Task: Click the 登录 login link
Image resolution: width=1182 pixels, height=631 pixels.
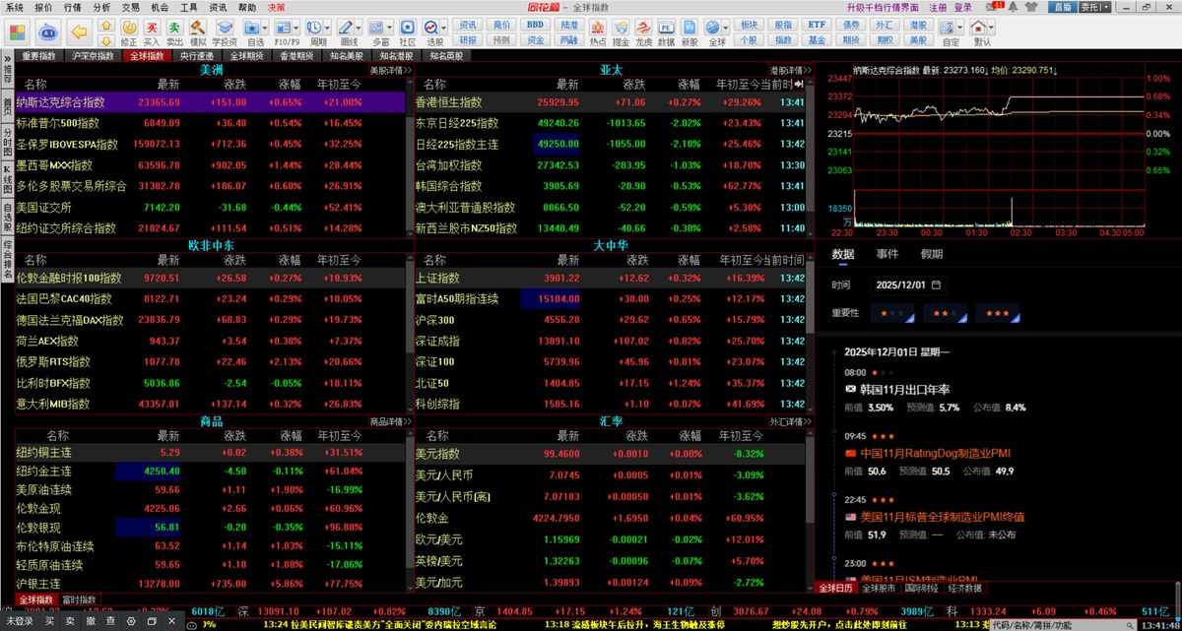Action: pos(962,7)
